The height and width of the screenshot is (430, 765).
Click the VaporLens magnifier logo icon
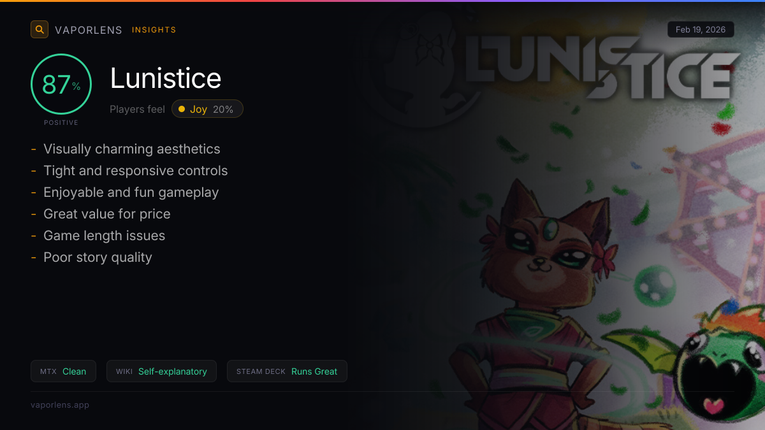click(x=40, y=29)
